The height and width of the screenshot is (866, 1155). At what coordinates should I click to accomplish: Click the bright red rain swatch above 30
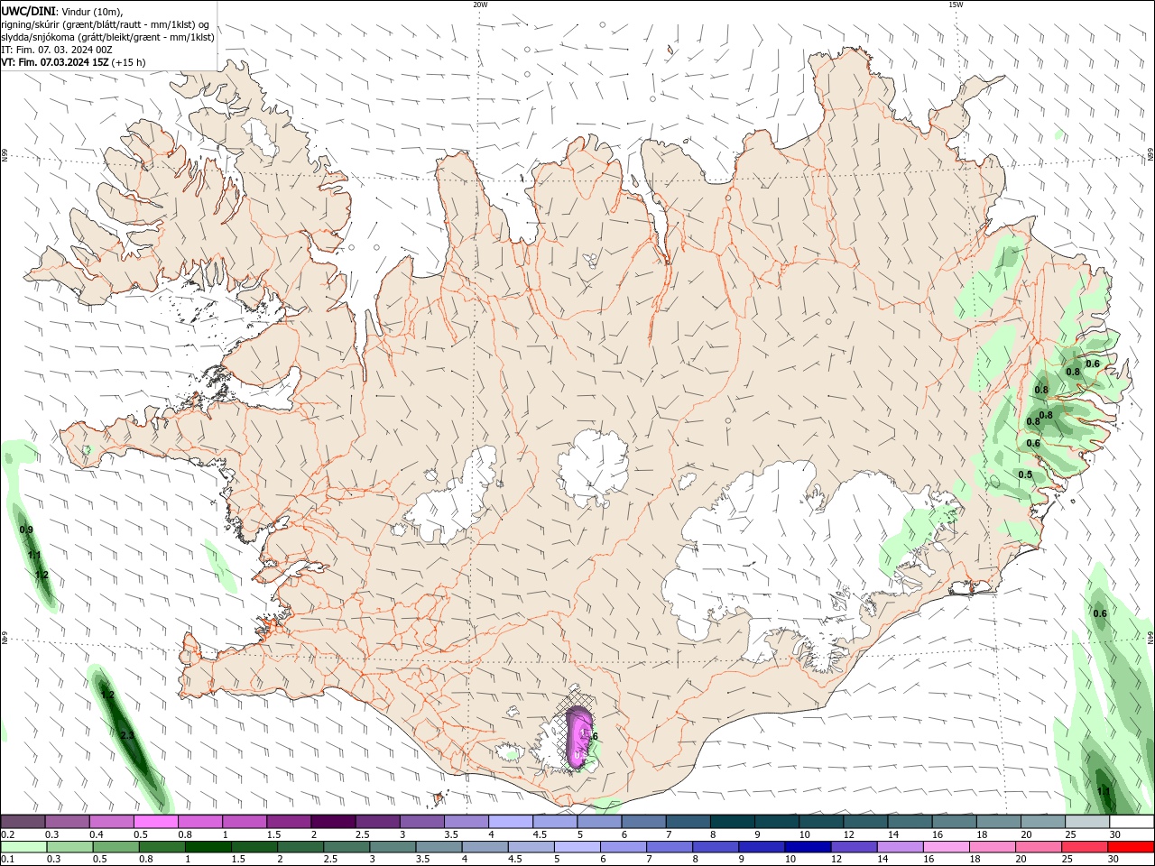1130,847
